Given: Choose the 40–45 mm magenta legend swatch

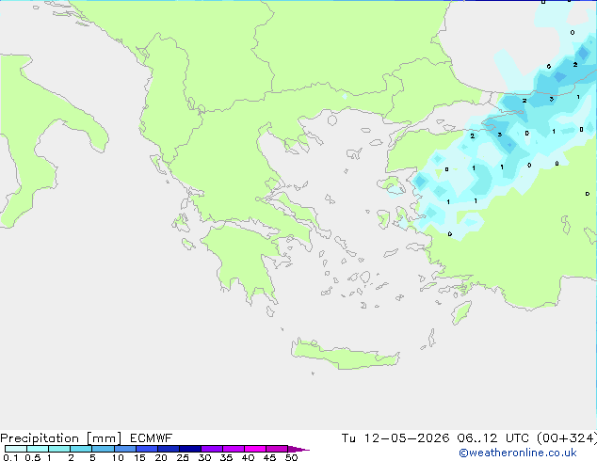Looking at the screenshot, I should click(x=255, y=449).
